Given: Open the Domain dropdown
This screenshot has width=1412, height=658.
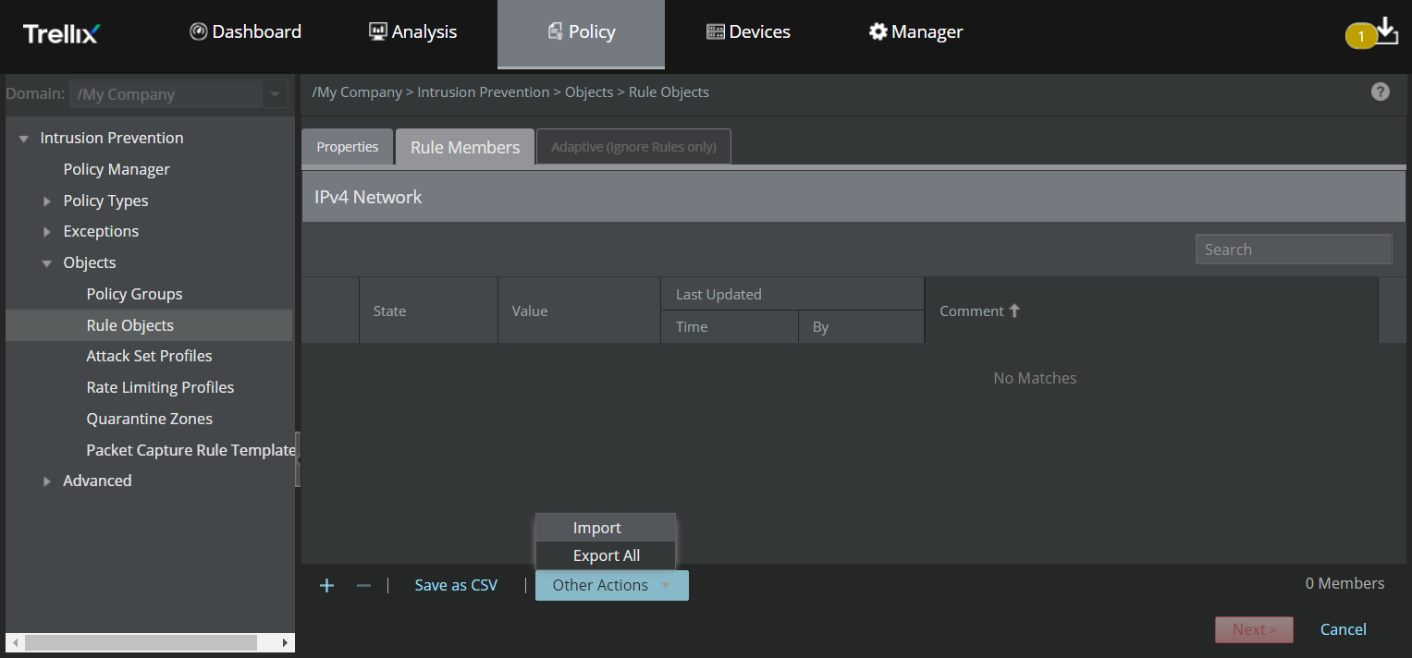Looking at the screenshot, I should tap(178, 94).
